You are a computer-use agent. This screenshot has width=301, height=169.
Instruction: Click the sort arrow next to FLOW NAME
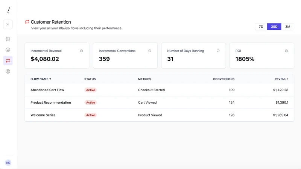click(x=50, y=79)
